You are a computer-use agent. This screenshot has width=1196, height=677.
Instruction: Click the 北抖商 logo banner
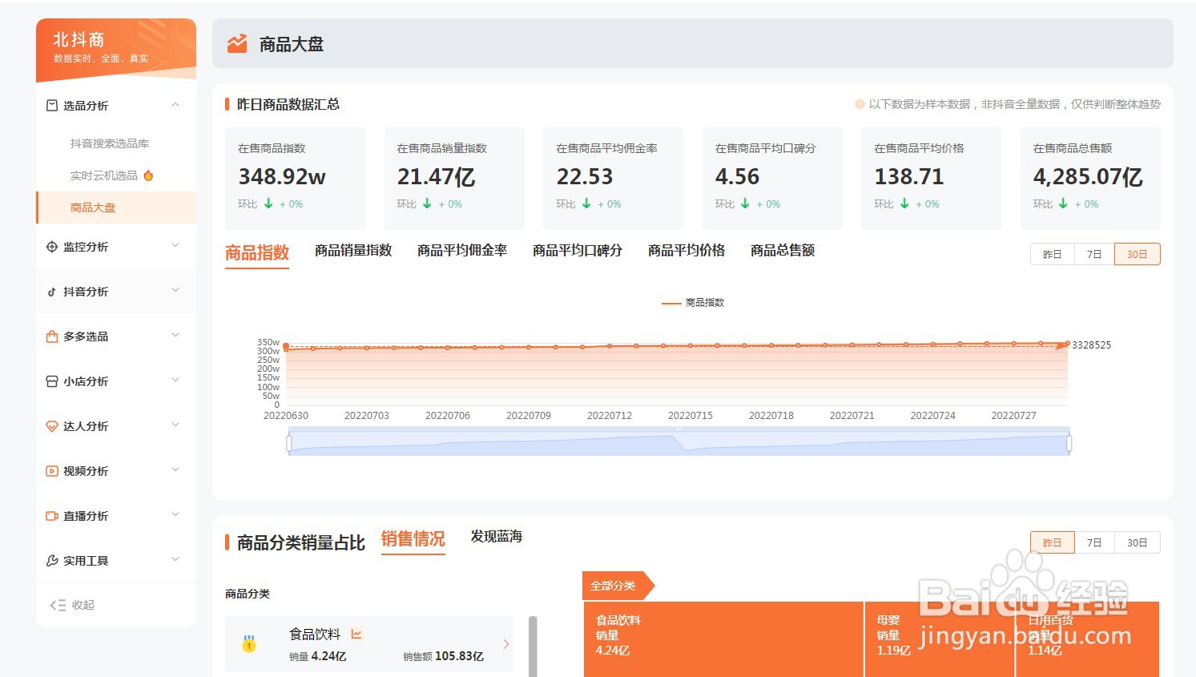116,50
